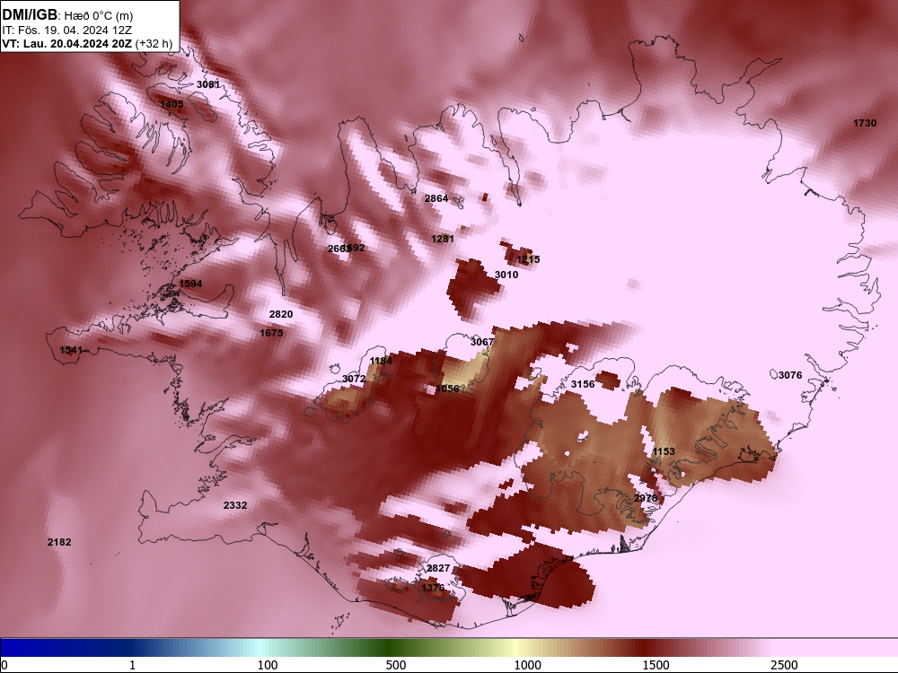Click the legend label 1
Image resolution: width=898 pixels, height=673 pixels.
point(132,665)
